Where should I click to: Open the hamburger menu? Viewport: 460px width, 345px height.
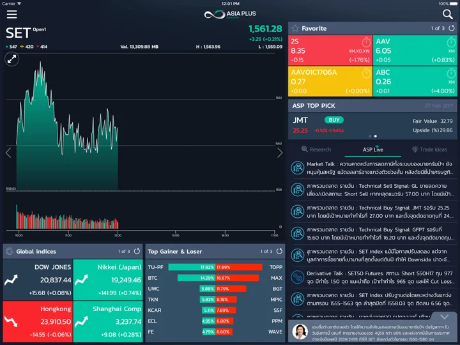[11, 14]
